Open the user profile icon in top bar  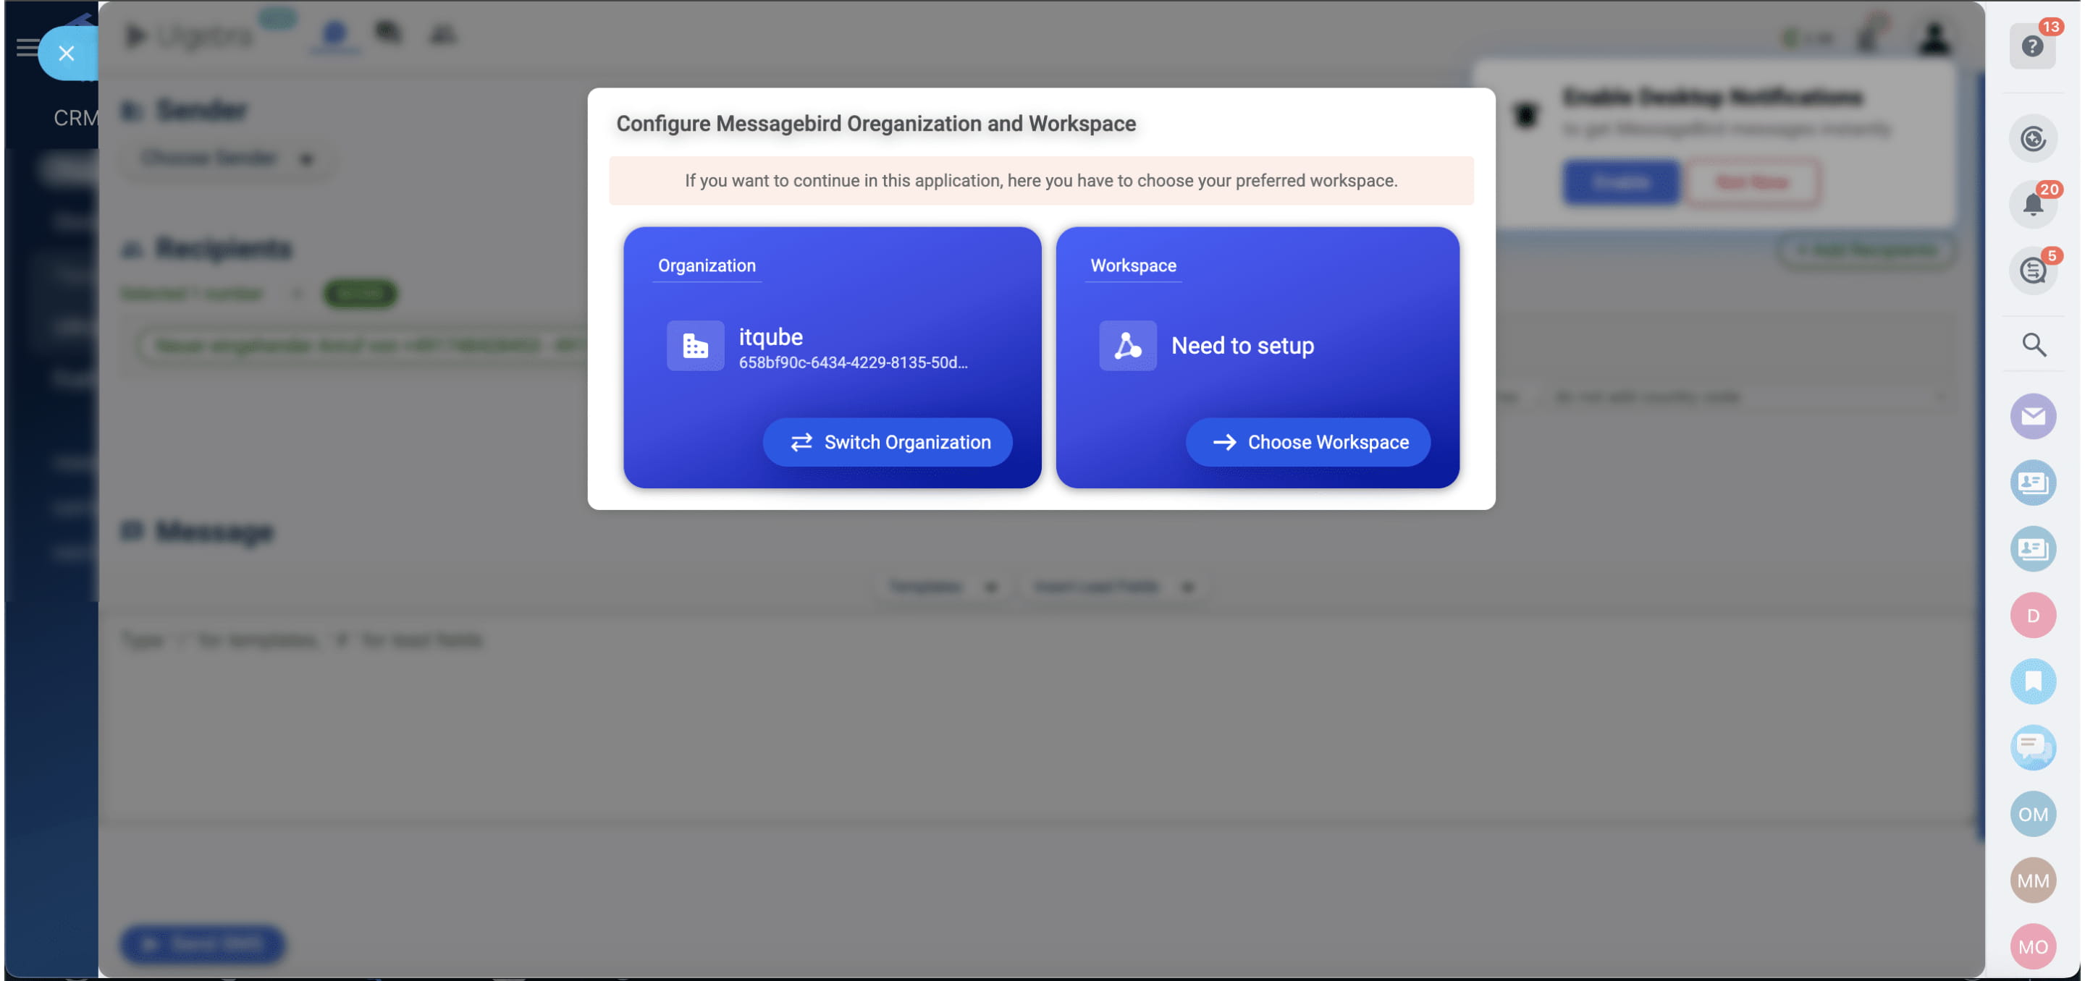tap(1934, 37)
